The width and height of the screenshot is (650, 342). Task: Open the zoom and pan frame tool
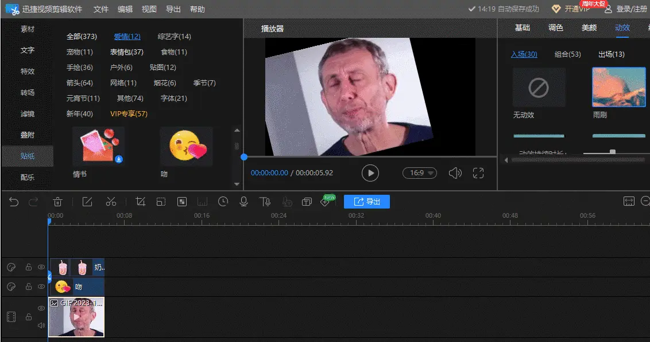[x=161, y=202]
